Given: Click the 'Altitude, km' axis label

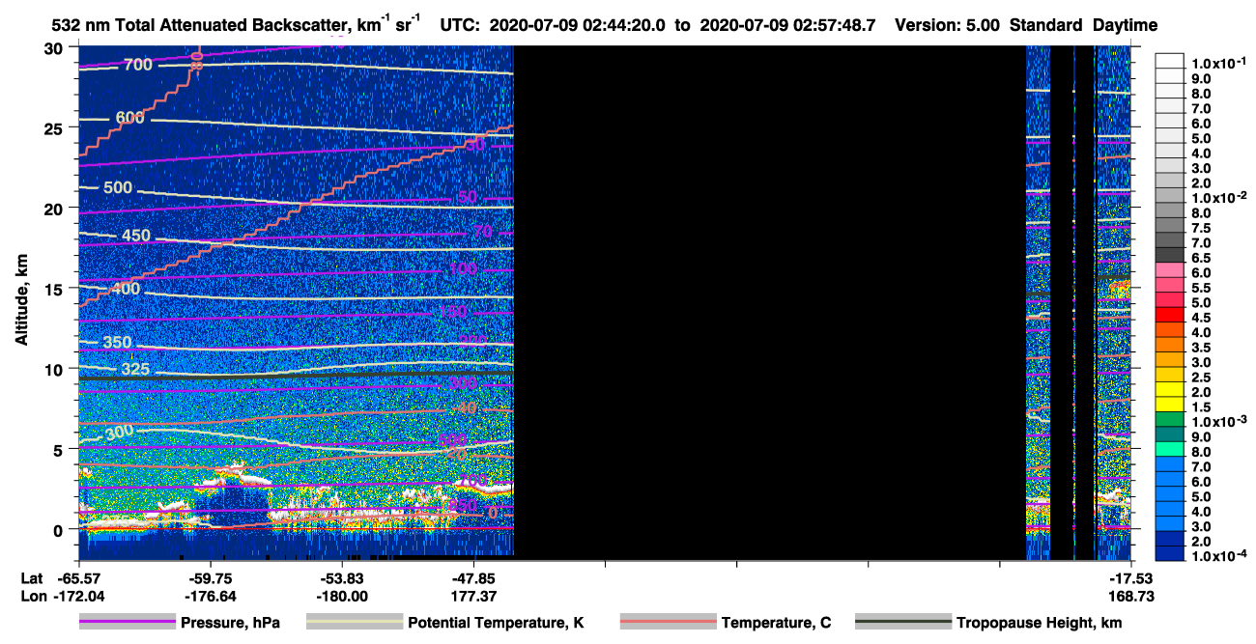Looking at the screenshot, I should pos(21,302).
